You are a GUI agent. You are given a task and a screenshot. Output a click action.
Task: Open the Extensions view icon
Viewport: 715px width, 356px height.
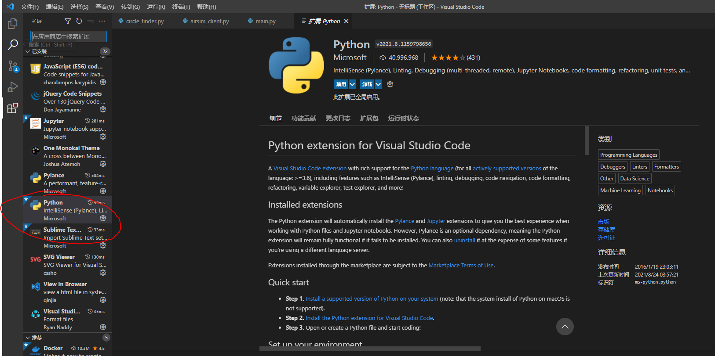pos(13,108)
